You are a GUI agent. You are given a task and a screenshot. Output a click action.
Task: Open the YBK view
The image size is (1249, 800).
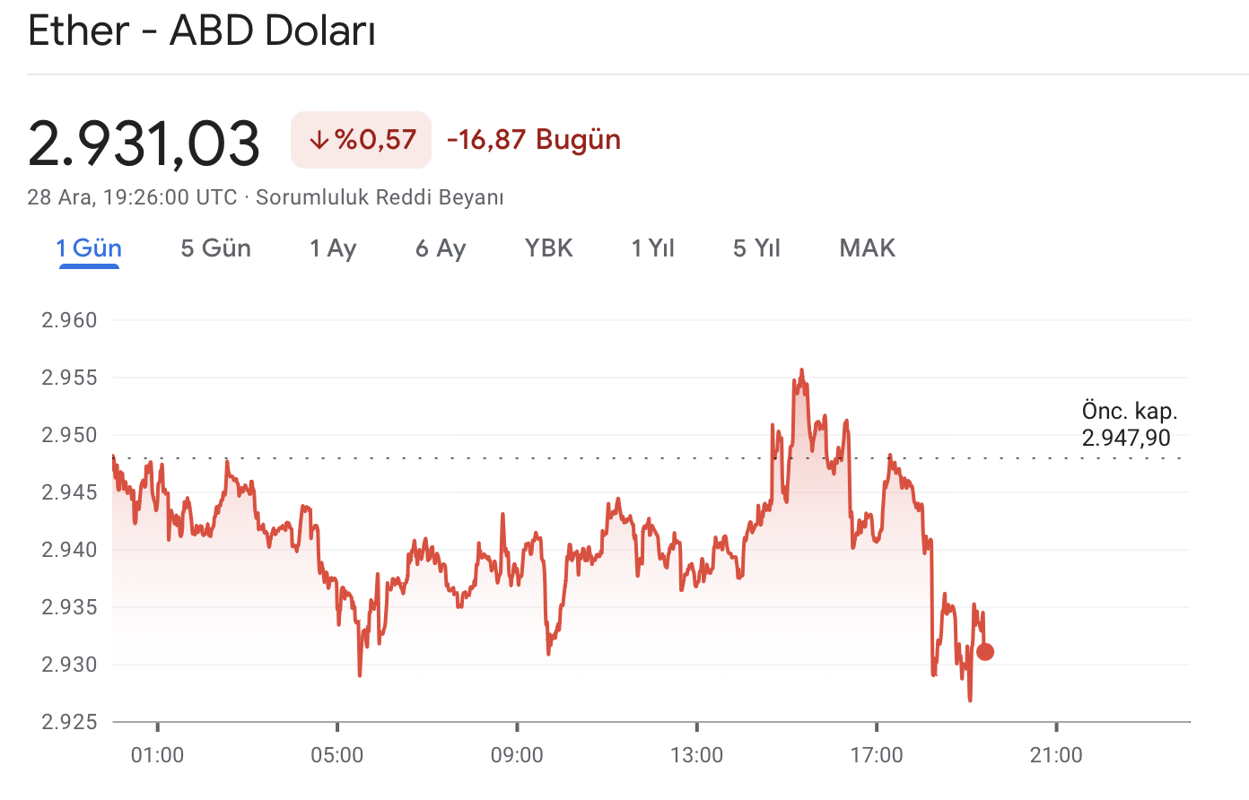(548, 248)
